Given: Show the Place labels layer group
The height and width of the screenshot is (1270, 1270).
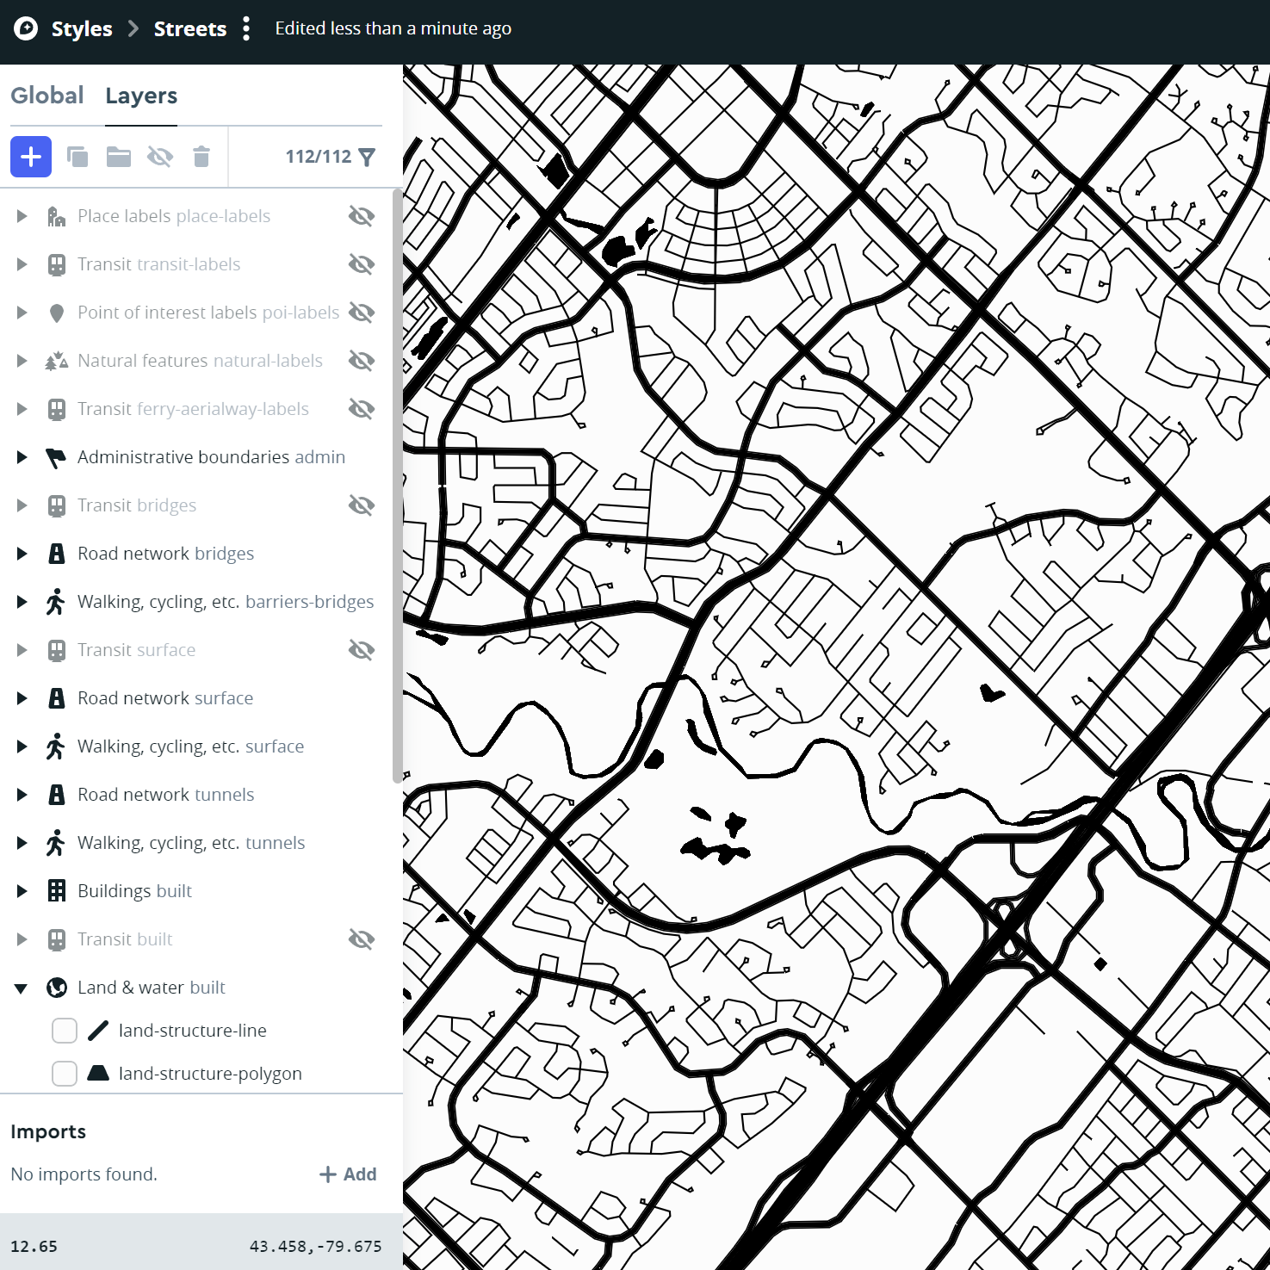Looking at the screenshot, I should (x=362, y=216).
